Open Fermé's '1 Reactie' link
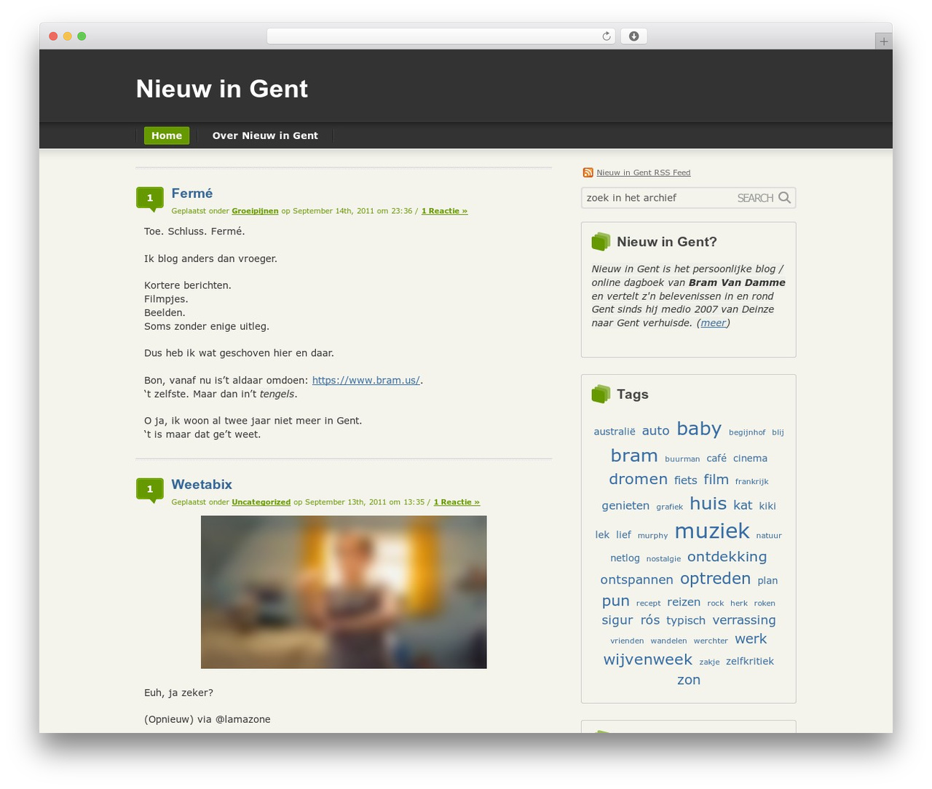This screenshot has width=932, height=789. click(444, 211)
